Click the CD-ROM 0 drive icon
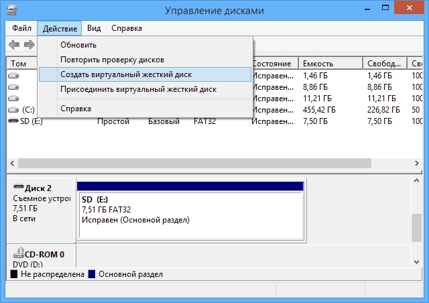429x303 pixels. [18, 253]
